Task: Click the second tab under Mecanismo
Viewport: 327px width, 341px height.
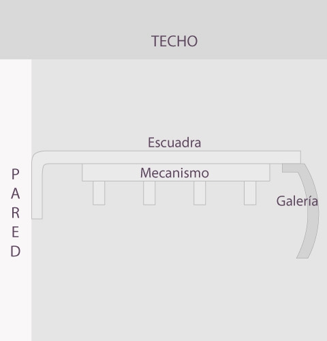Action: pos(149,193)
